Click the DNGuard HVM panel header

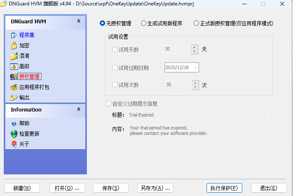pos(45,22)
